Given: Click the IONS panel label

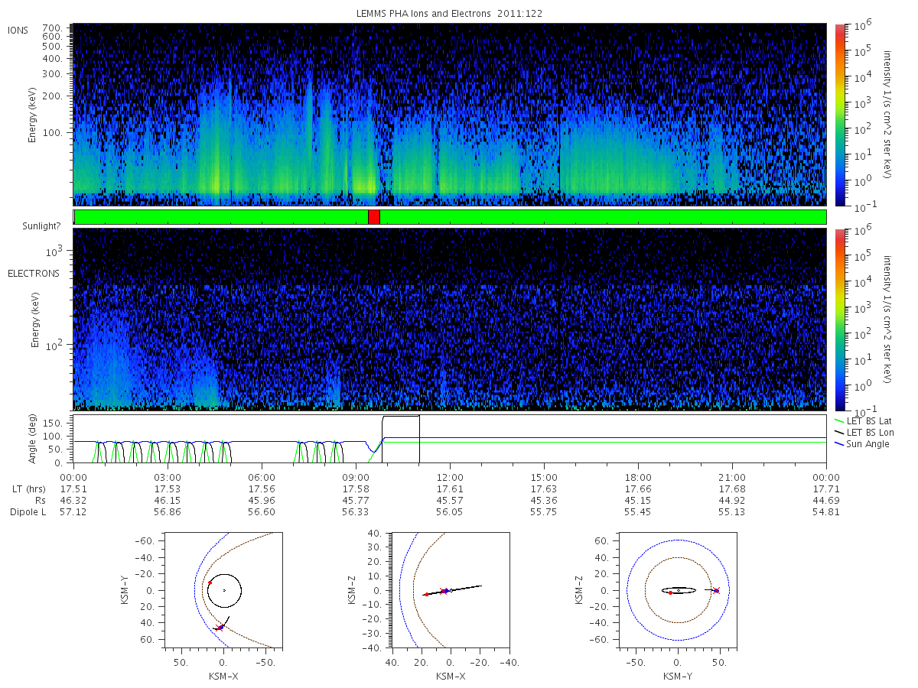Looking at the screenshot, I should coord(19,30).
